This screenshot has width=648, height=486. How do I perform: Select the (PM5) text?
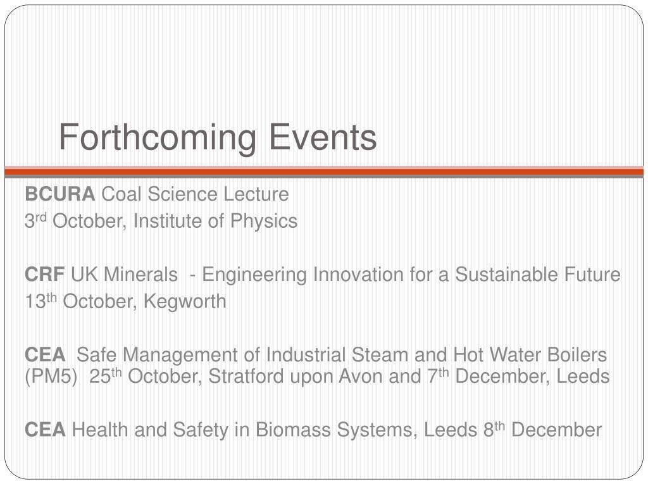pos(51,377)
